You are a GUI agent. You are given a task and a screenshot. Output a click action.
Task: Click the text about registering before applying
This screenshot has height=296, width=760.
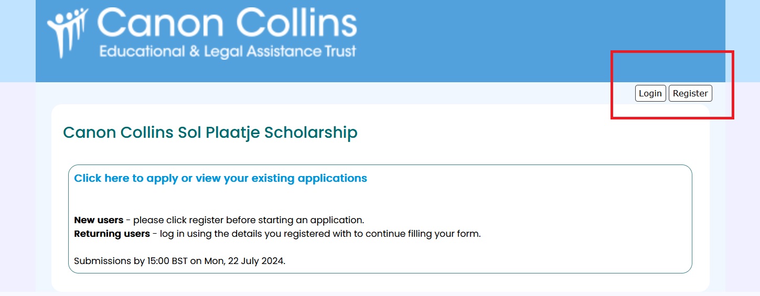pos(248,220)
